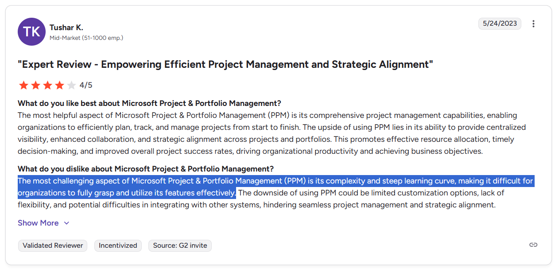Image resolution: width=555 pixels, height=273 pixels.
Task: Open the three-dot options menu
Action: (533, 23)
